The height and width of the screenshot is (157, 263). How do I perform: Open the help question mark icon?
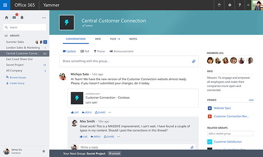[x=240, y=5]
